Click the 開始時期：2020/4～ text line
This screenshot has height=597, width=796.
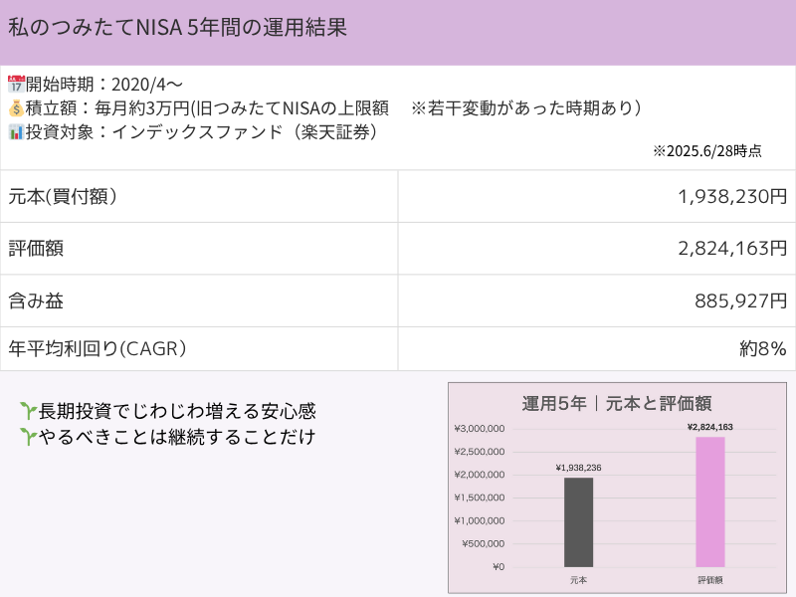coord(104,85)
